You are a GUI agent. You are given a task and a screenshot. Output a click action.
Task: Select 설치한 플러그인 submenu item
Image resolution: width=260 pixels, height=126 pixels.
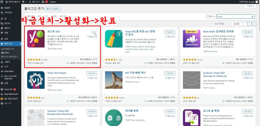coord(7,49)
